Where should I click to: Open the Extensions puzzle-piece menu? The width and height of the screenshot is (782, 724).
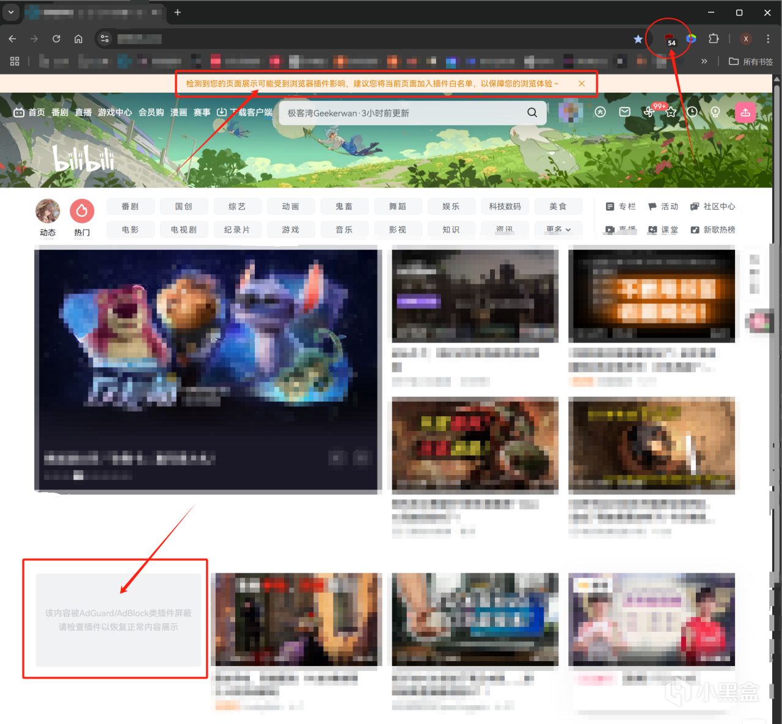tap(713, 38)
